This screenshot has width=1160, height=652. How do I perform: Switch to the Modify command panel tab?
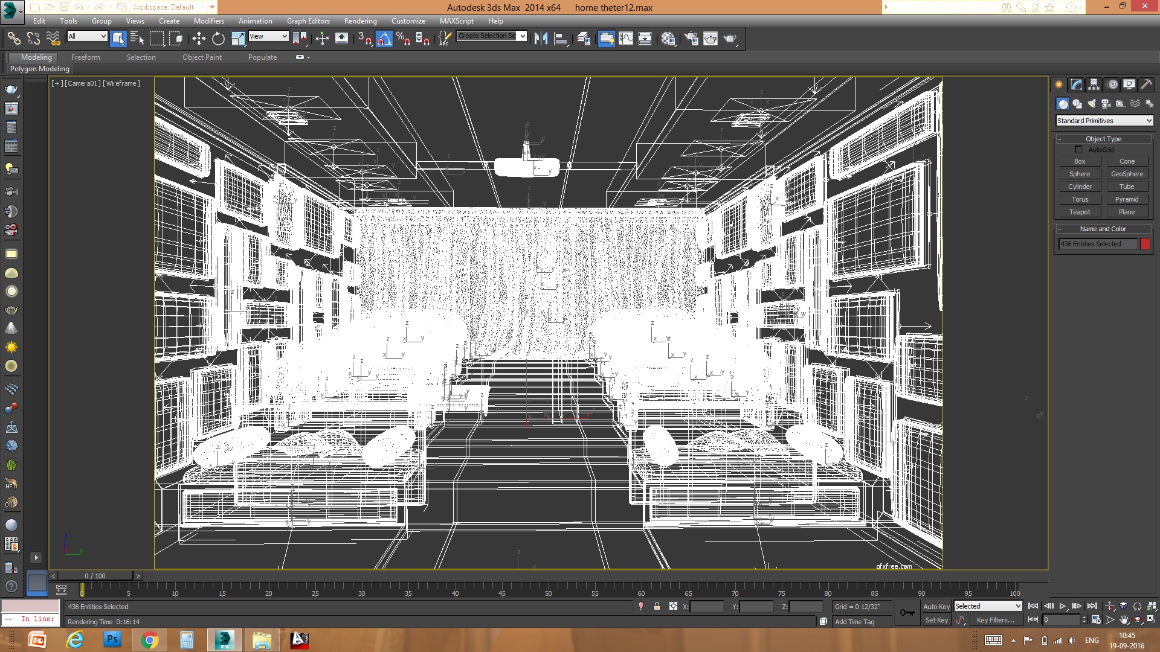[1076, 85]
